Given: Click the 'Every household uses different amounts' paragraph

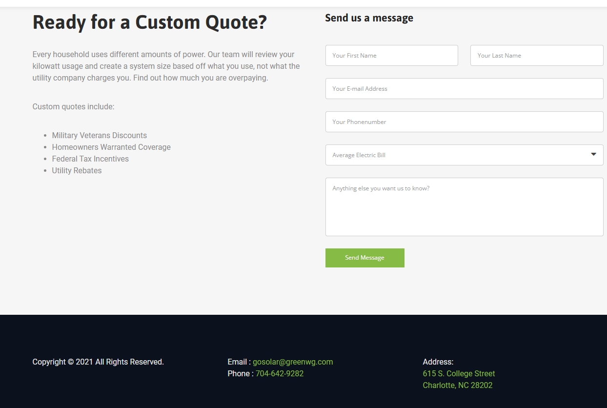Looking at the screenshot, I should tap(166, 66).
